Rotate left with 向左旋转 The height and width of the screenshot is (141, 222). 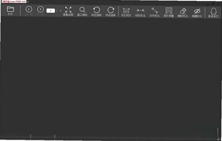tap(97, 12)
